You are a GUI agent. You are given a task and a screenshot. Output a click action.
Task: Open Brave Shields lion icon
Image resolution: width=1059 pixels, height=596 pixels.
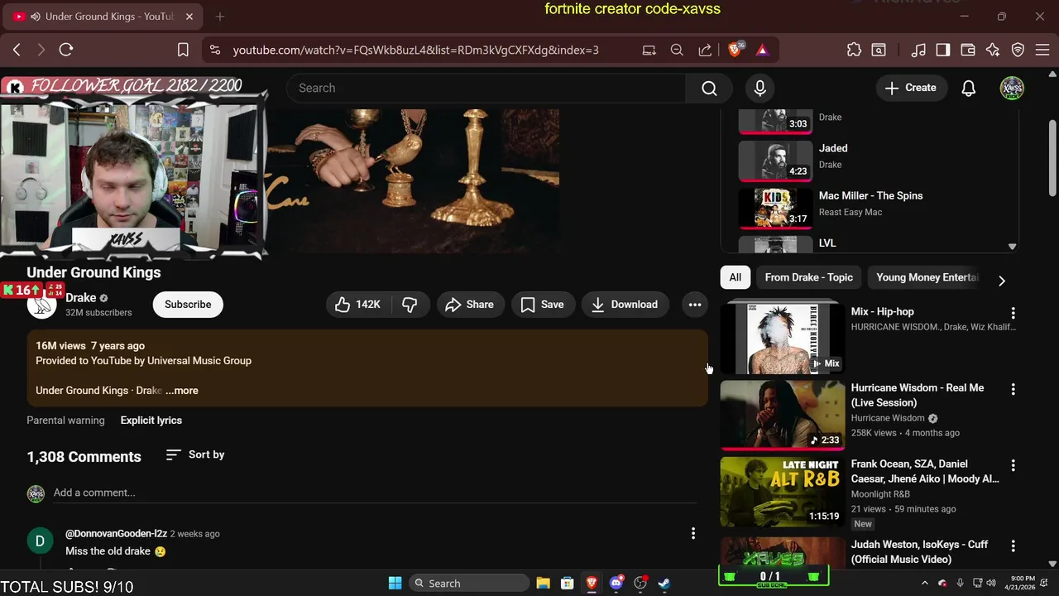(735, 50)
